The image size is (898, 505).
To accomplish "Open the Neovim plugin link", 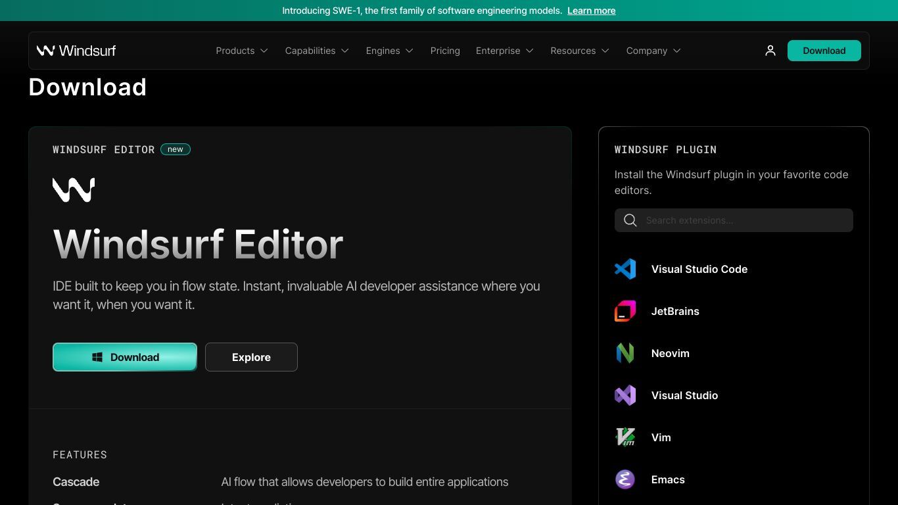I will [x=671, y=353].
